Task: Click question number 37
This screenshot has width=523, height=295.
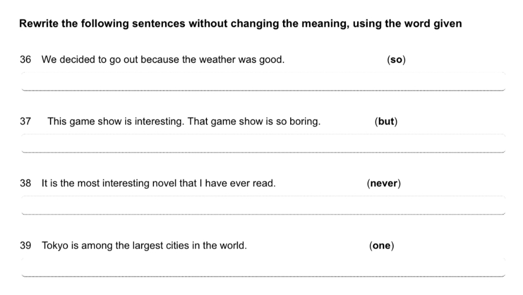Action: tap(26, 121)
